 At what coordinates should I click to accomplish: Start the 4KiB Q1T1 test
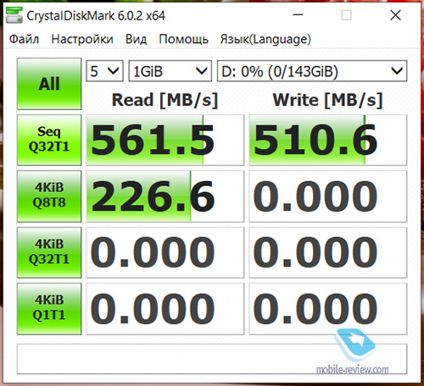(49, 308)
